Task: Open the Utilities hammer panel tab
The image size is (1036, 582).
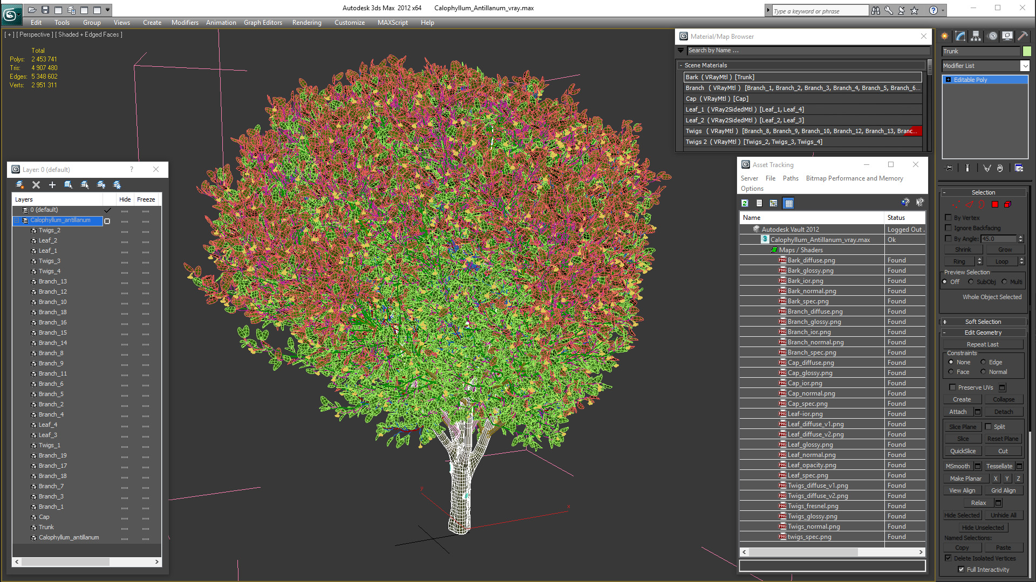Action: tap(1023, 36)
